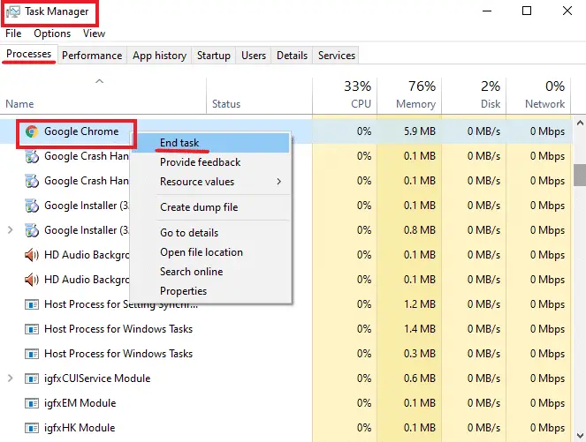Sort by the Memory column header
The image size is (586, 442).
(409, 96)
